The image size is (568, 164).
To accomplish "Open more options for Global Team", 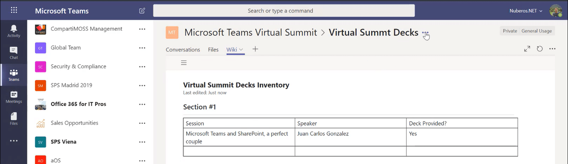I will pos(142,48).
